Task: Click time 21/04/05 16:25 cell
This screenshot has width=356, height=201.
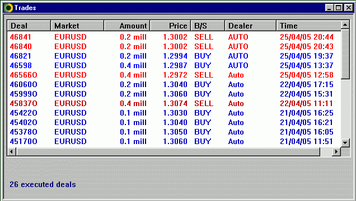Action: 307,113
